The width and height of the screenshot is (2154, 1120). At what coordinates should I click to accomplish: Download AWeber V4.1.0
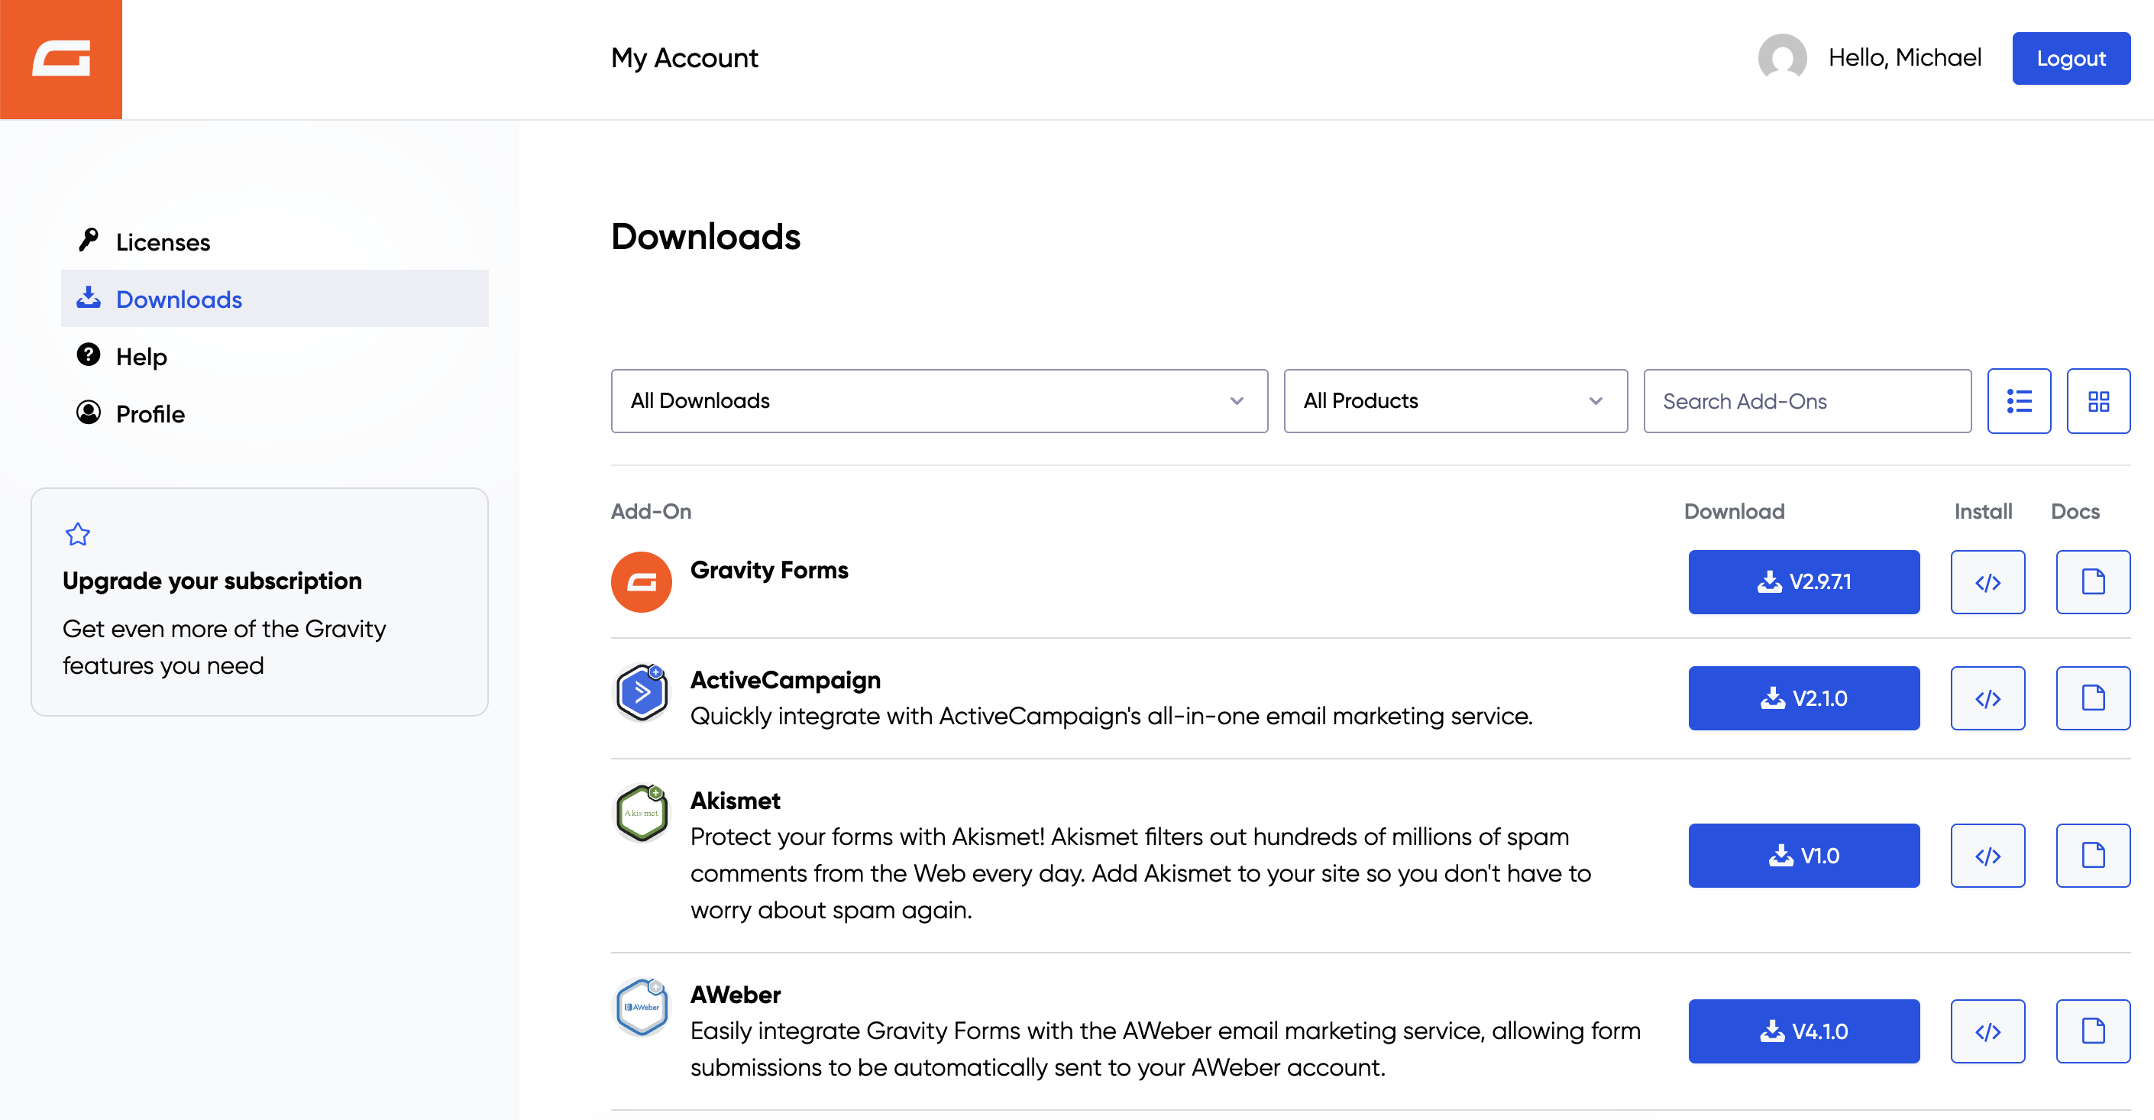[x=1803, y=1031]
